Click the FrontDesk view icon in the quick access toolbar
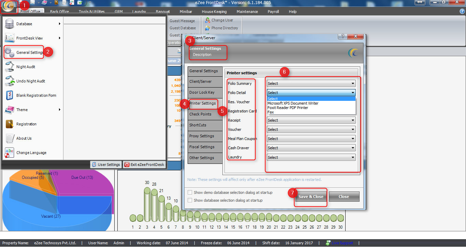466x247 pixels. (32, 2)
